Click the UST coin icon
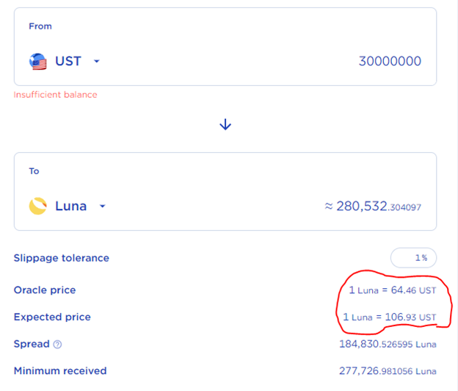 pyautogui.click(x=38, y=62)
